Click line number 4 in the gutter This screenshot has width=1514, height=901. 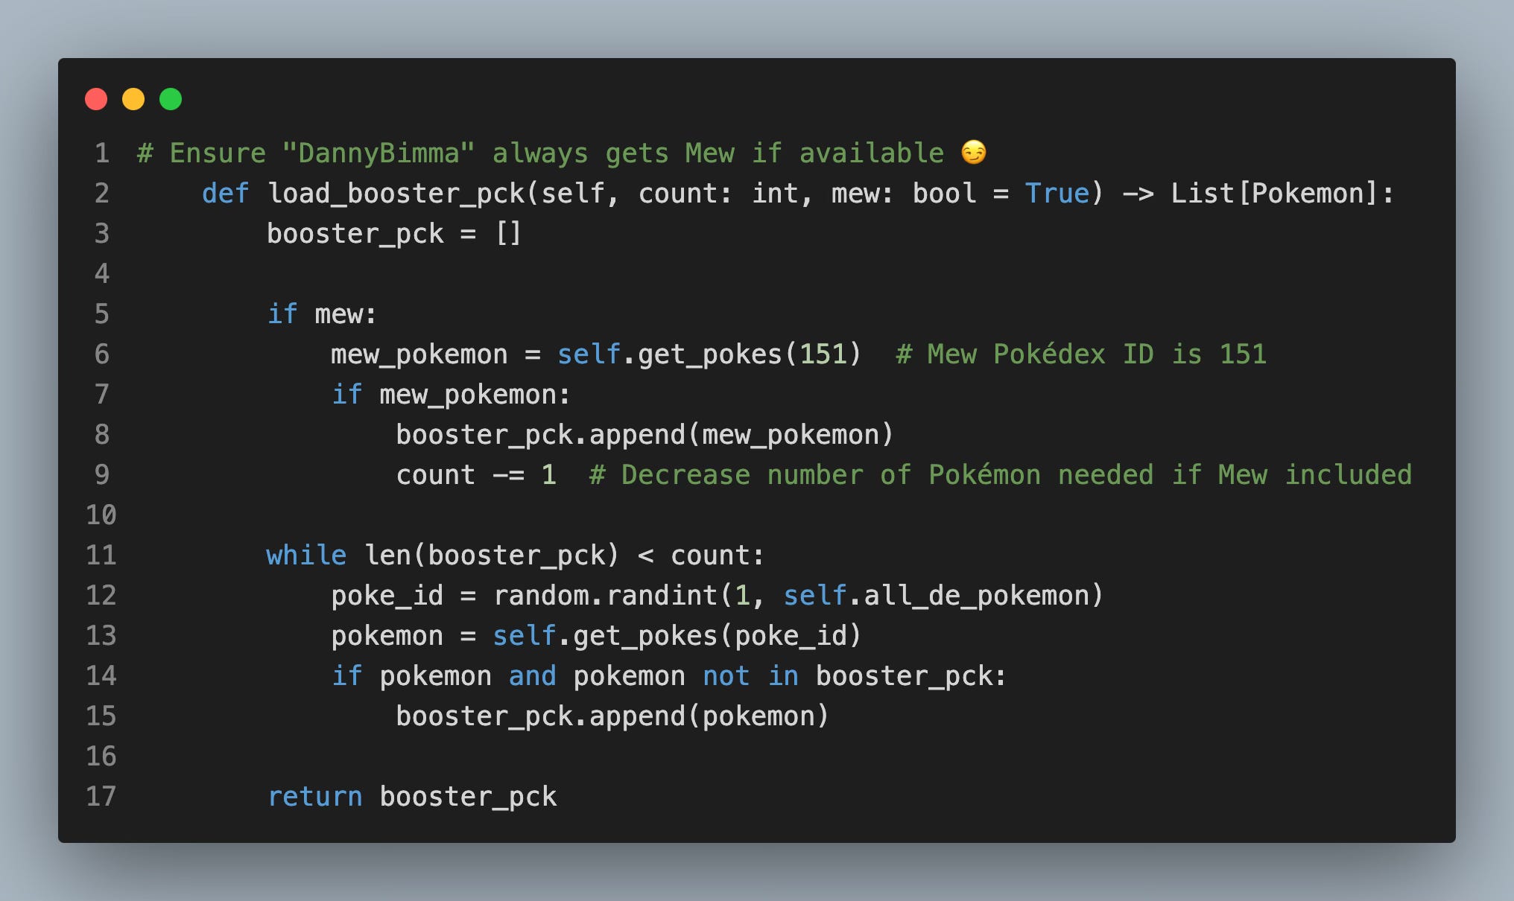coord(102,274)
